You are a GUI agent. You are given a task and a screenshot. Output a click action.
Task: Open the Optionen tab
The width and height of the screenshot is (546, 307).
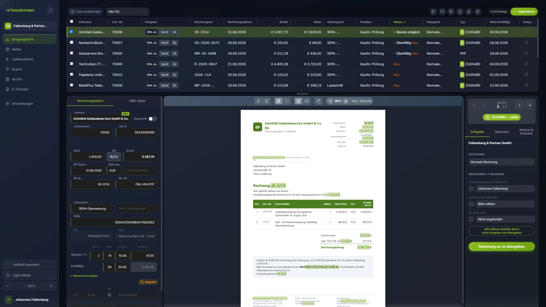(502, 132)
